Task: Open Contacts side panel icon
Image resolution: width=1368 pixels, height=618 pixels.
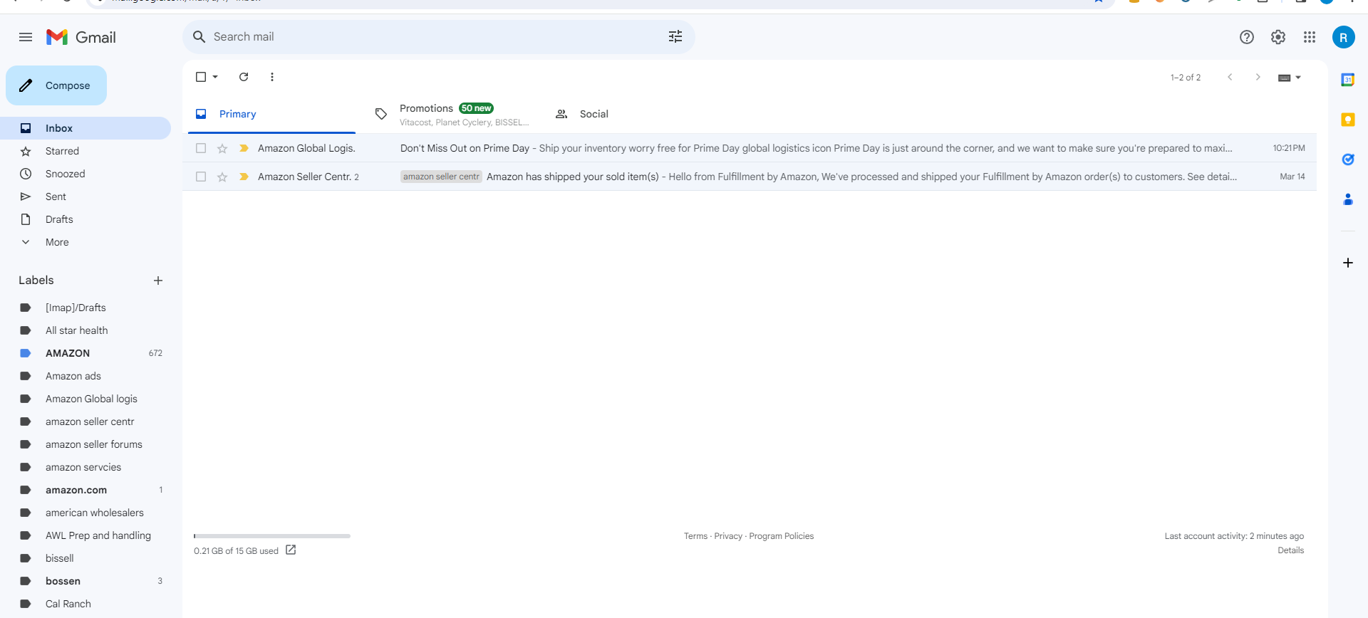Action: pyautogui.click(x=1348, y=199)
